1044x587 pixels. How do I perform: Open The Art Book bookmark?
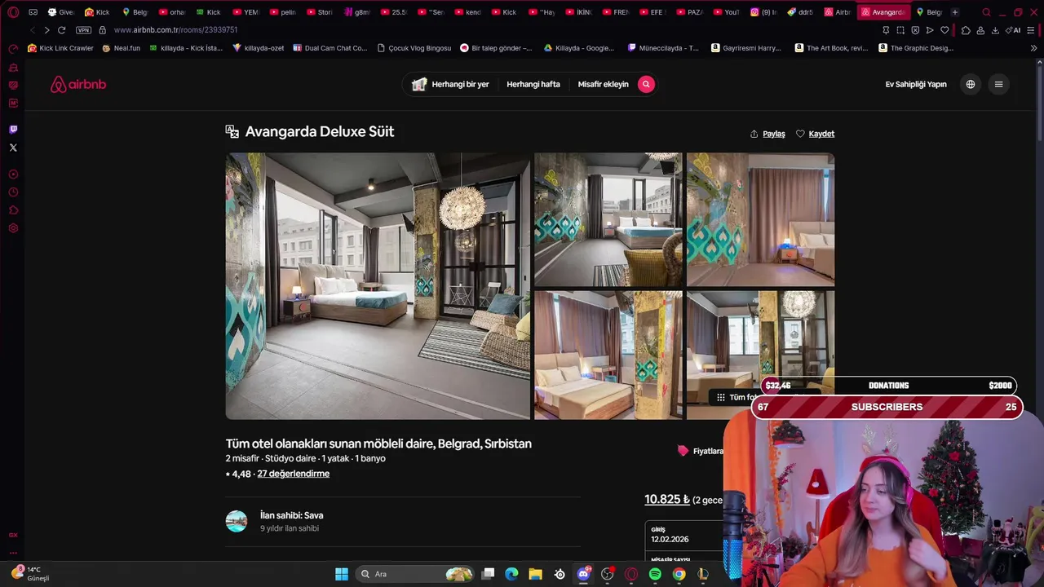click(x=831, y=48)
